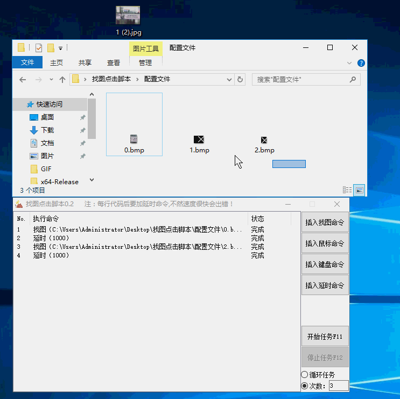
Task: Select the 1.bmp file
Action: coord(199,144)
